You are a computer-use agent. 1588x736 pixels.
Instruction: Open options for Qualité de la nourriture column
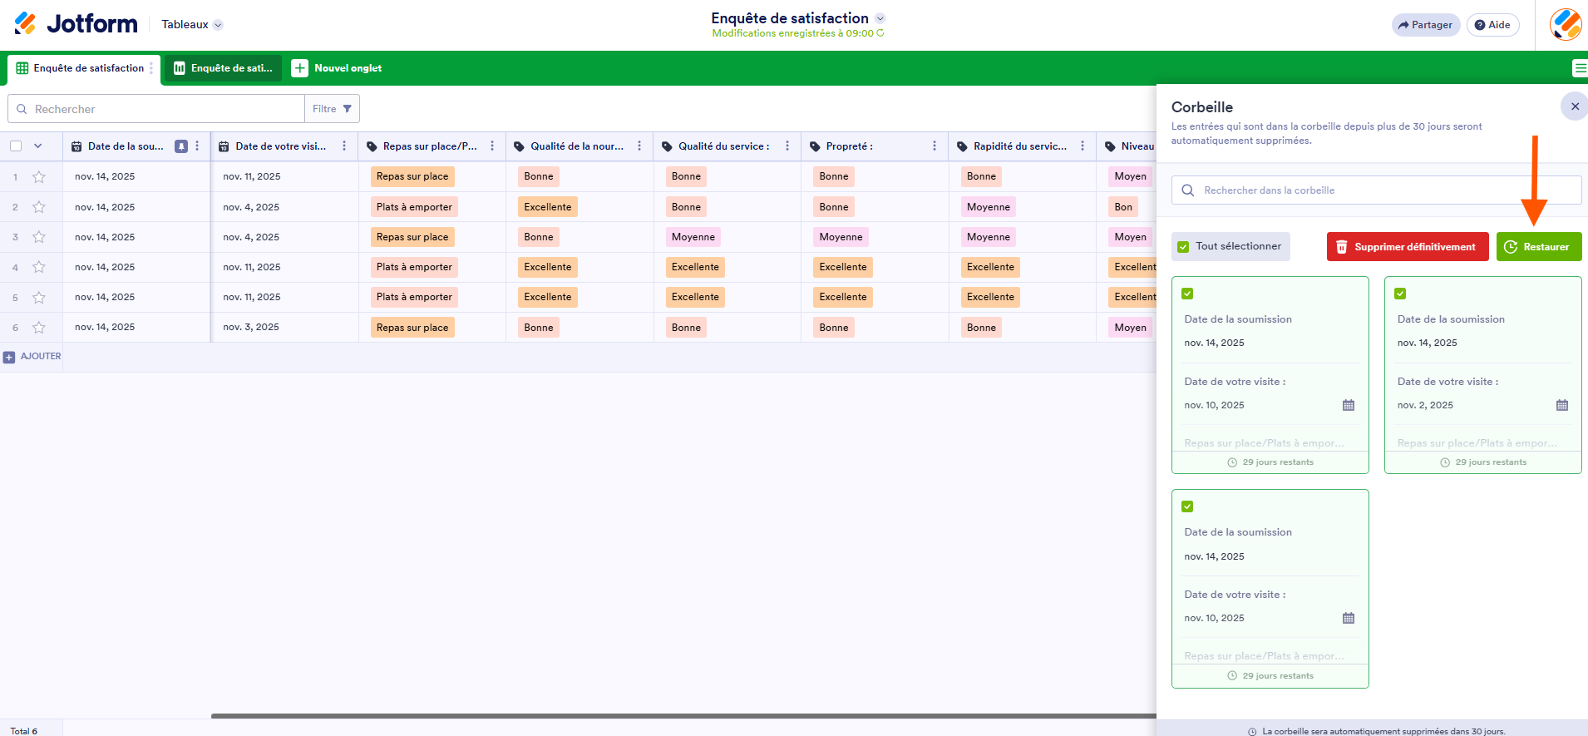point(639,146)
